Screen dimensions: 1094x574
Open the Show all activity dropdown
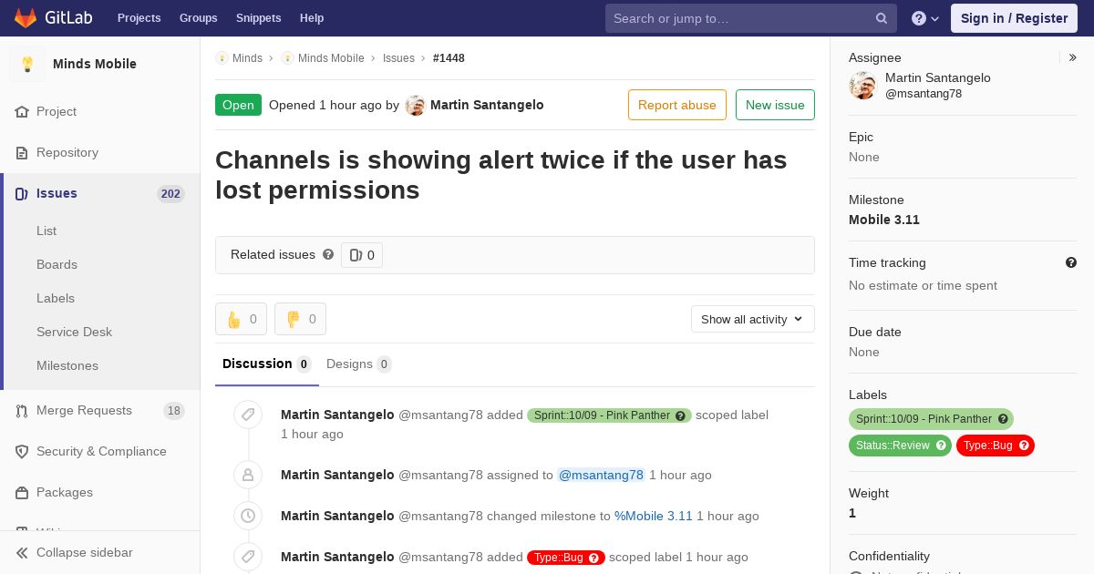coord(752,319)
